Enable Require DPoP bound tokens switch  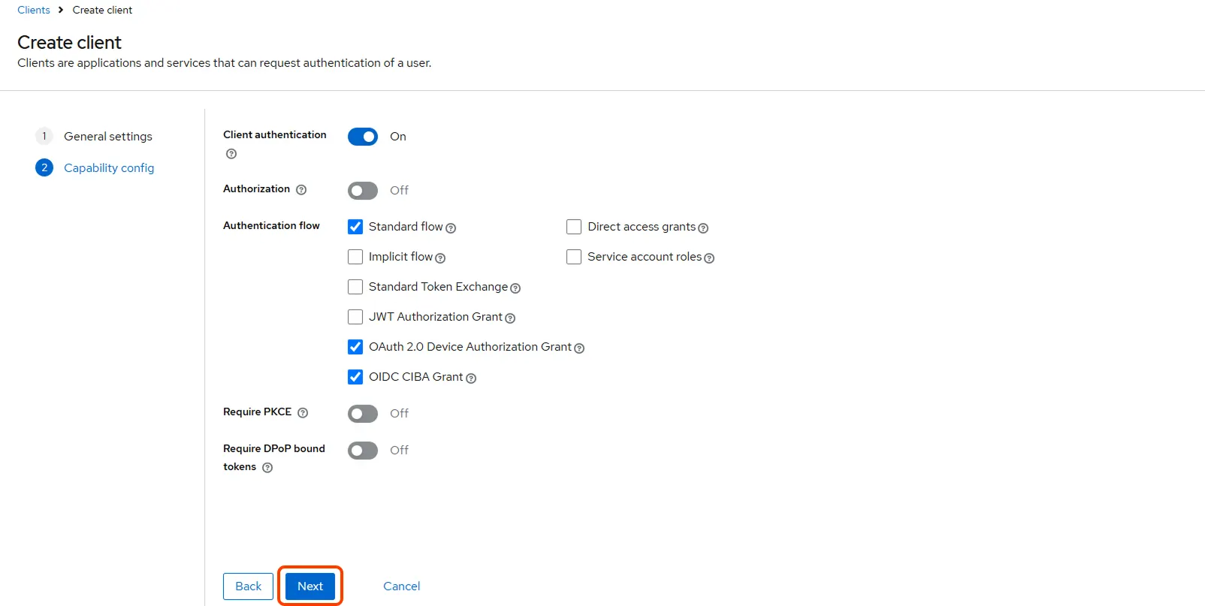click(x=363, y=451)
